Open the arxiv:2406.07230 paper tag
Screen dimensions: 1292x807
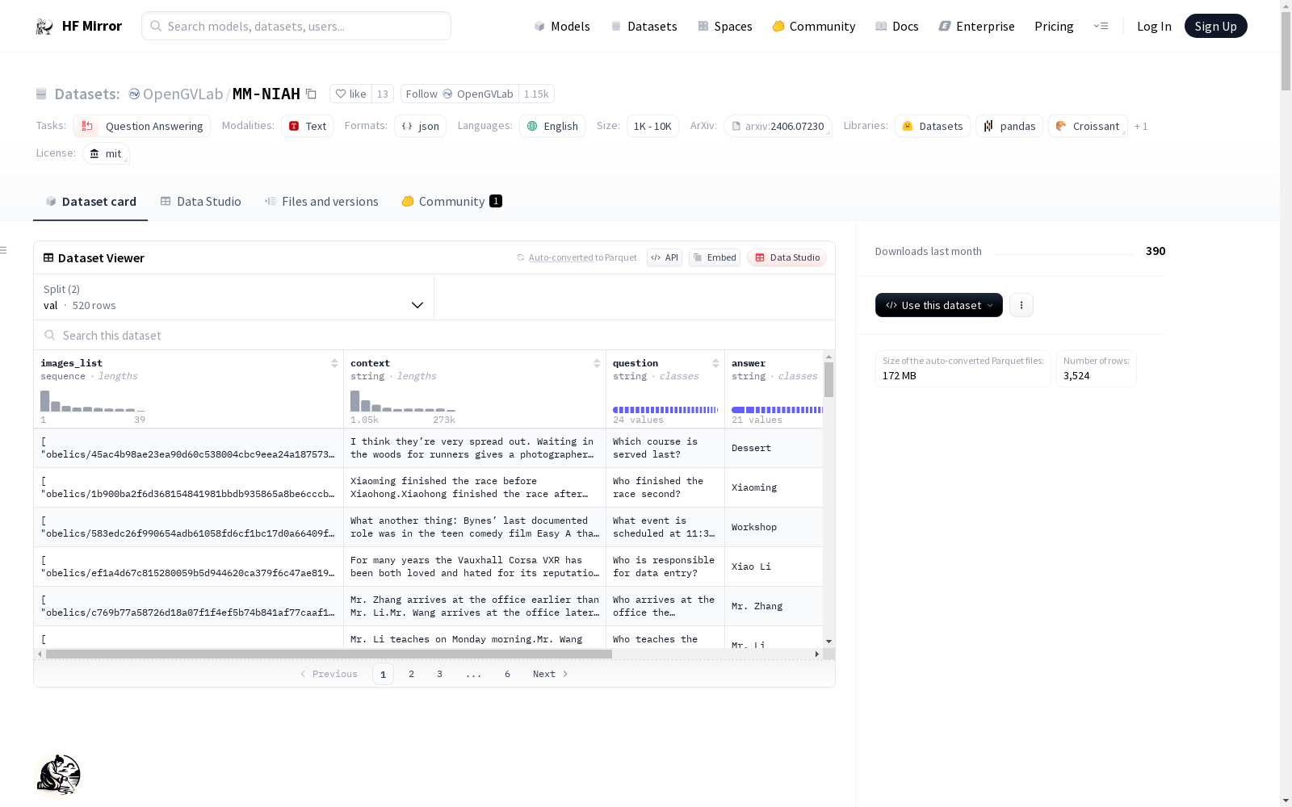778,126
